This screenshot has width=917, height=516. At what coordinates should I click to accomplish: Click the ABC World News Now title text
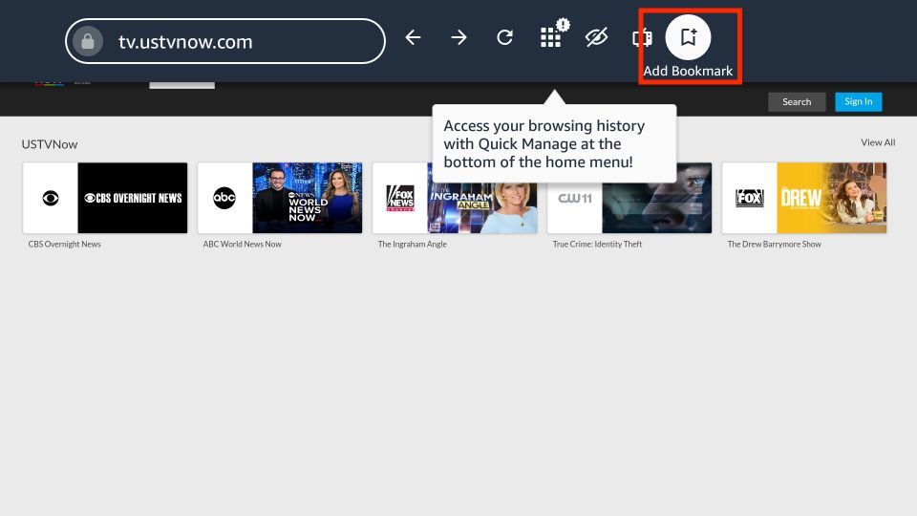242,244
